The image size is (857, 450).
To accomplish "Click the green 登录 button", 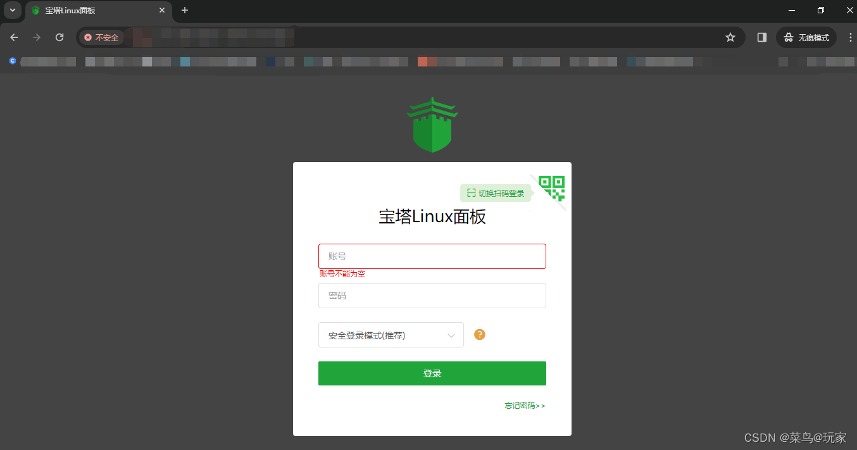I will pyautogui.click(x=432, y=373).
